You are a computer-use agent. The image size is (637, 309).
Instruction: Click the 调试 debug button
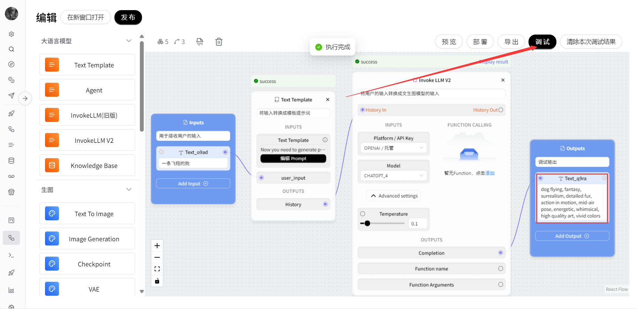click(x=542, y=42)
